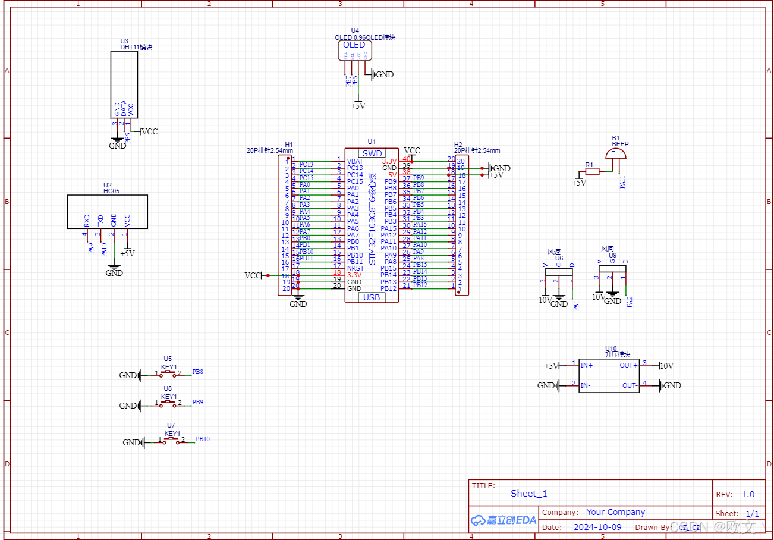Click the PB9 net label beside key U8
774x540 pixels.
pos(198,402)
